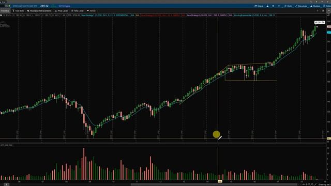
Task: Open the Drawings menu
Action: [301, 6]
